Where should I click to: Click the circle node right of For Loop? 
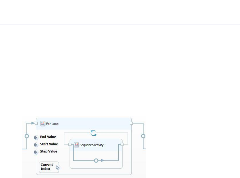(x=143, y=136)
